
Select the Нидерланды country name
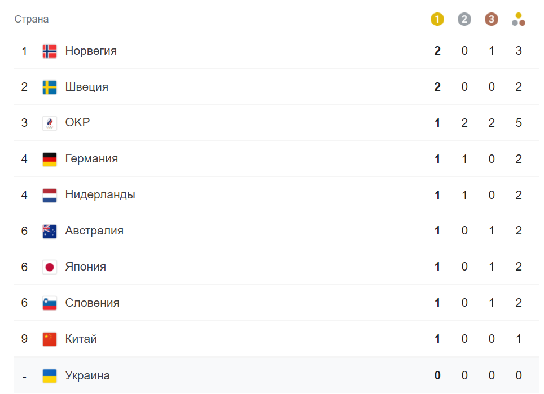click(x=100, y=195)
